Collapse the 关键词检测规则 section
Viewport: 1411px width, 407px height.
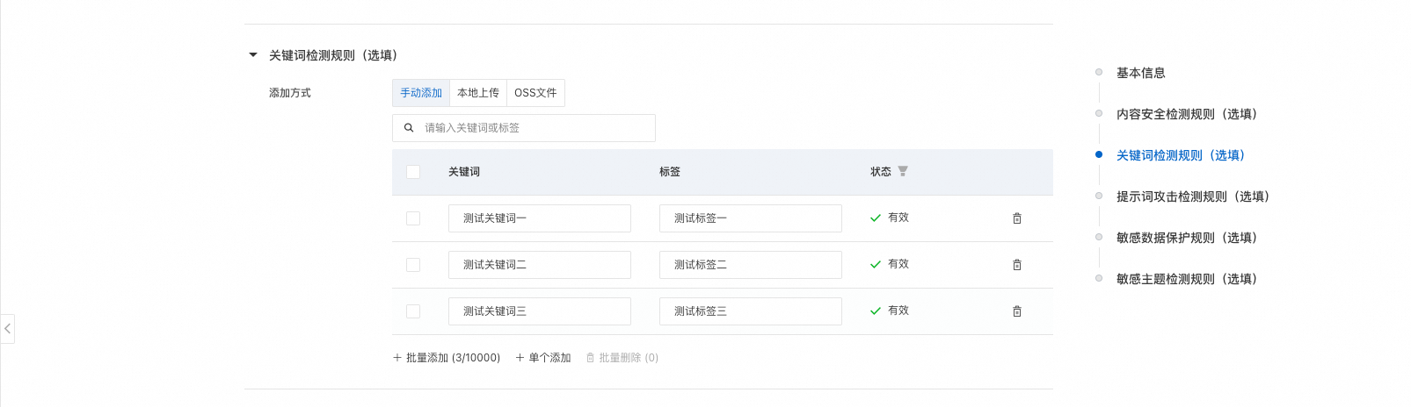[253, 55]
